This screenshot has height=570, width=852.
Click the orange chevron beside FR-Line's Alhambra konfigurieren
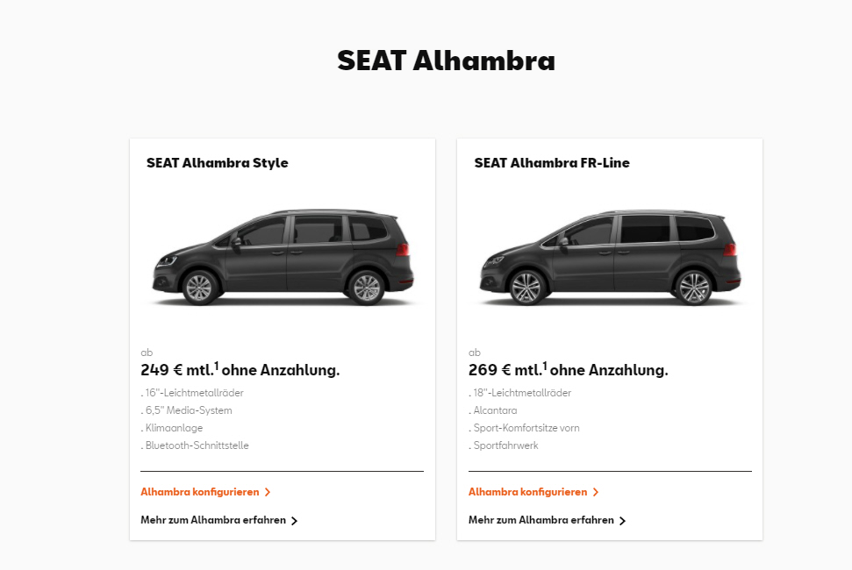(596, 493)
